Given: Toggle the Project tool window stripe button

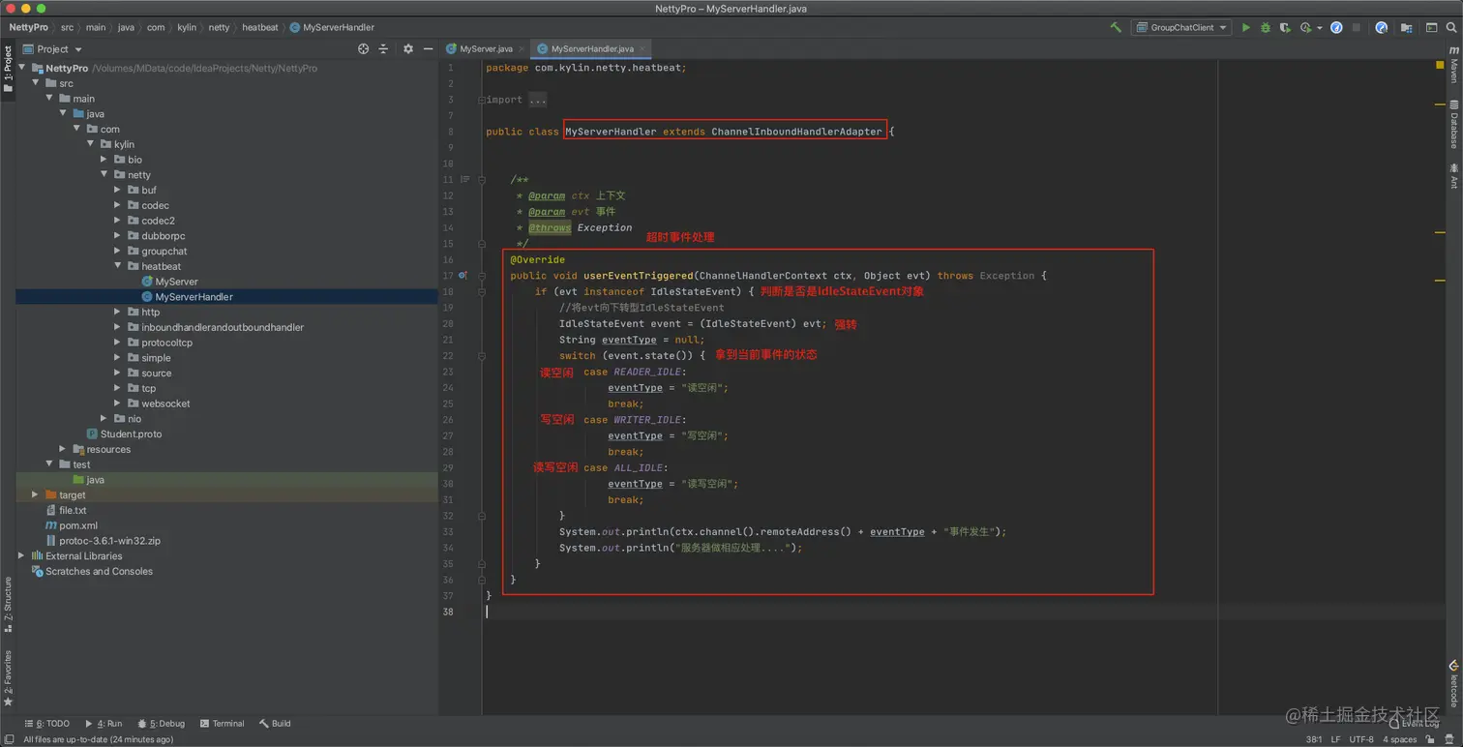Looking at the screenshot, I should (8, 68).
